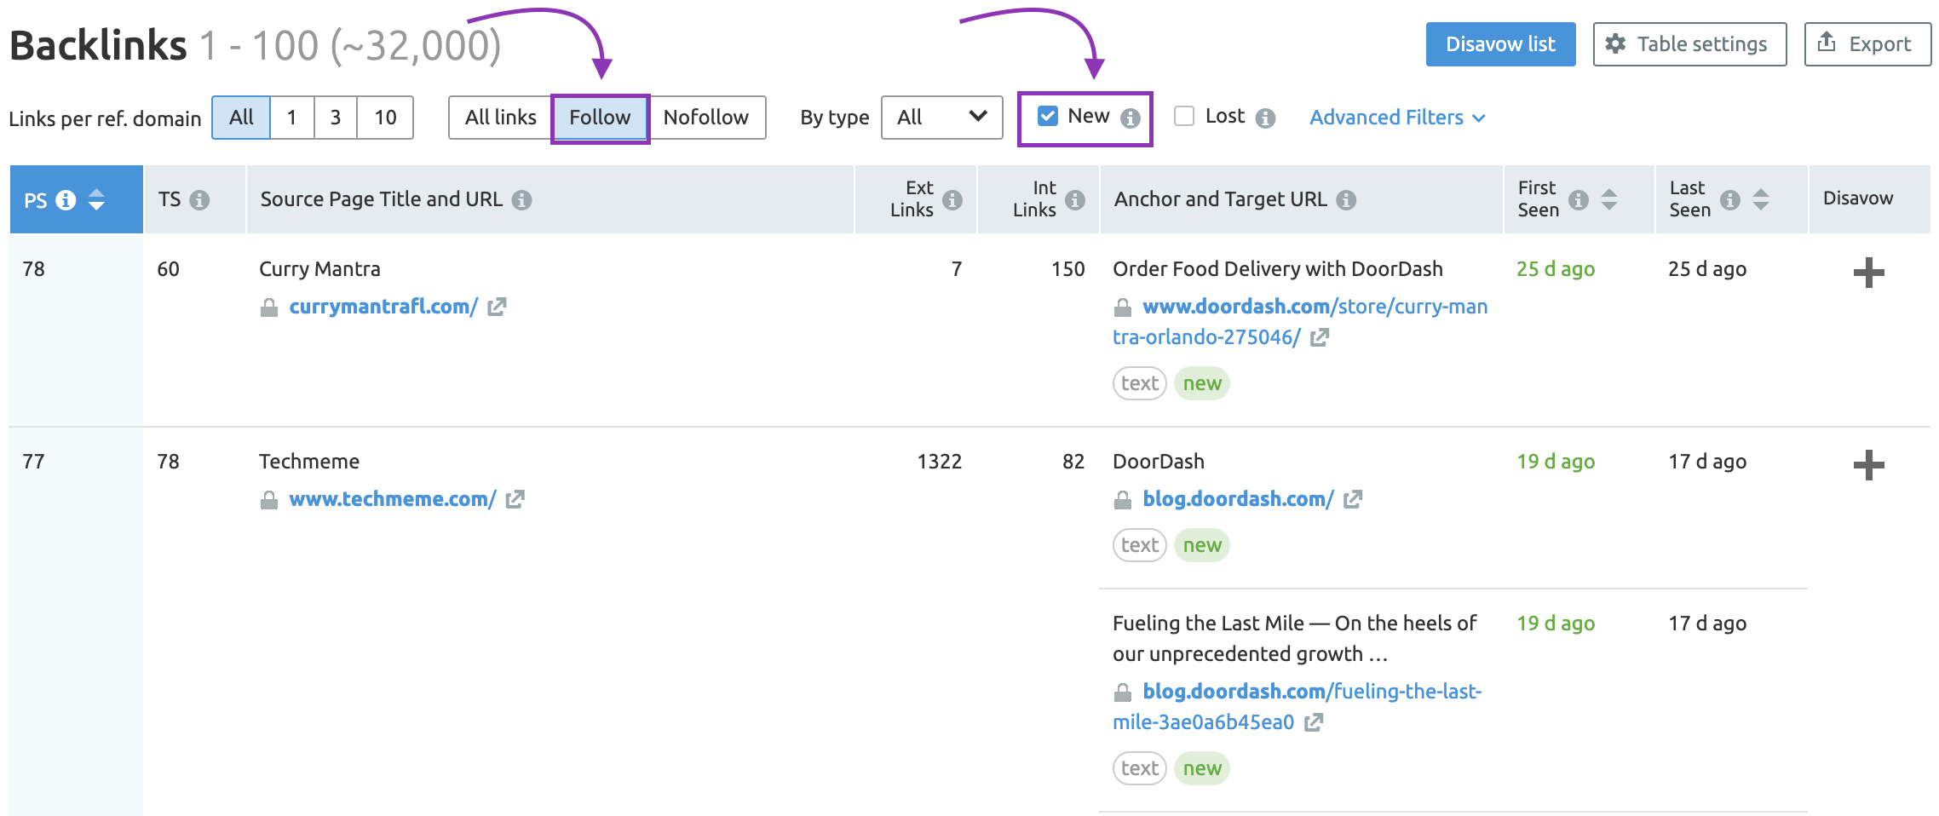Open Anchor and Target URL info icon
1939x816 pixels.
tap(1346, 199)
